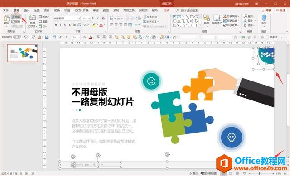This screenshot has width=290, height=176.
Task: Switch to the Format (格式) tab
Action: pos(166,10)
